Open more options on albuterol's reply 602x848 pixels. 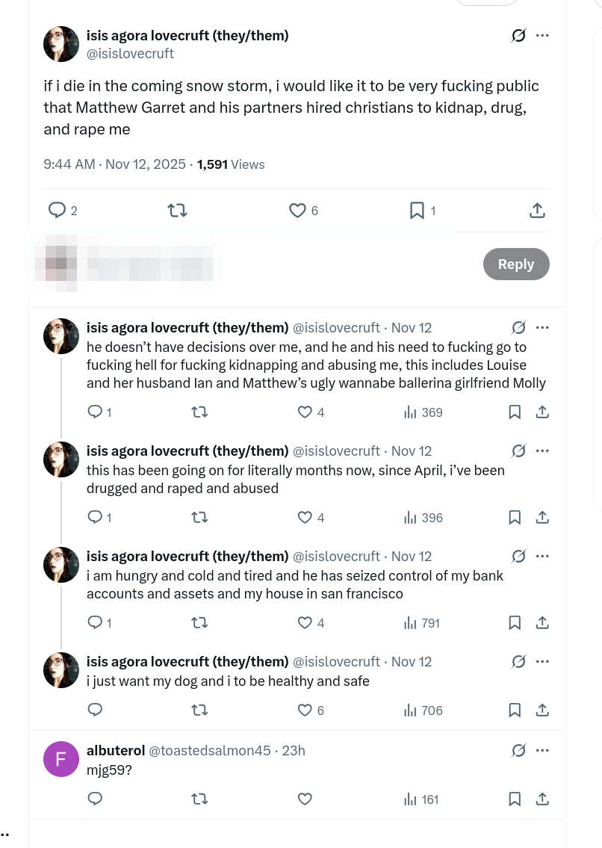click(542, 750)
